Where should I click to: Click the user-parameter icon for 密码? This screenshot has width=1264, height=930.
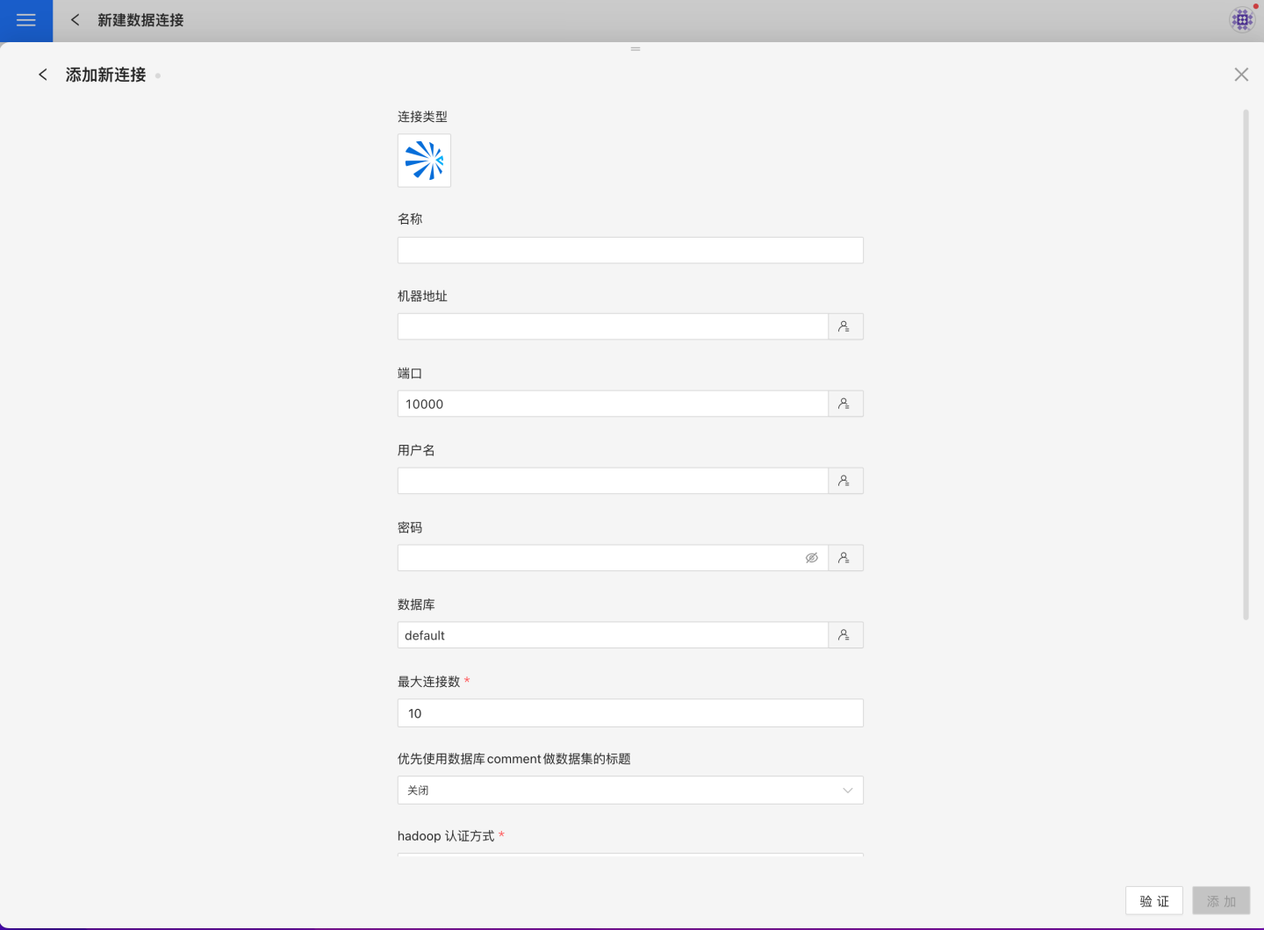(x=844, y=558)
